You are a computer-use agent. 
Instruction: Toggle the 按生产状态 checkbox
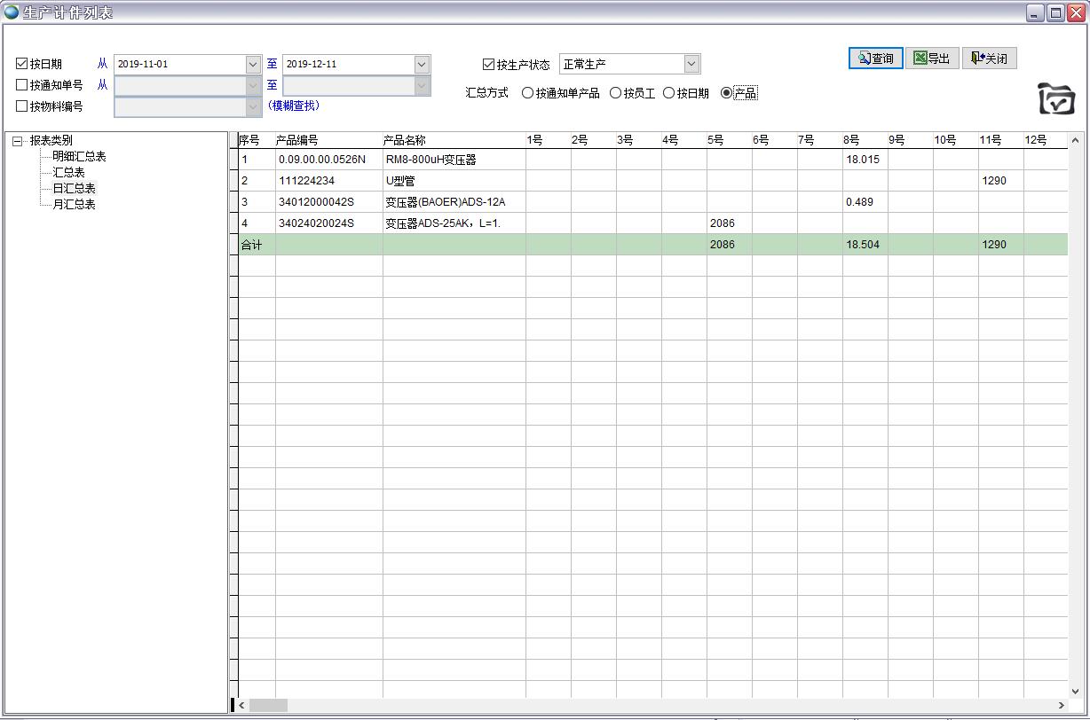coord(488,64)
